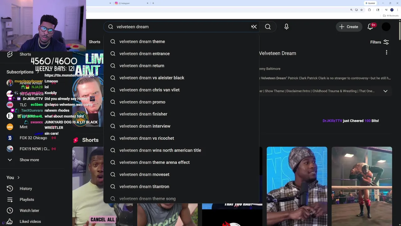Screen dimensions: 401x226
Task: Choose suggestion velveteen dream vs ricochet
Action: tap(181, 138)
